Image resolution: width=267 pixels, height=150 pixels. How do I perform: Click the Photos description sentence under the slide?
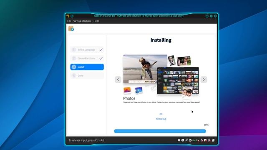161,102
